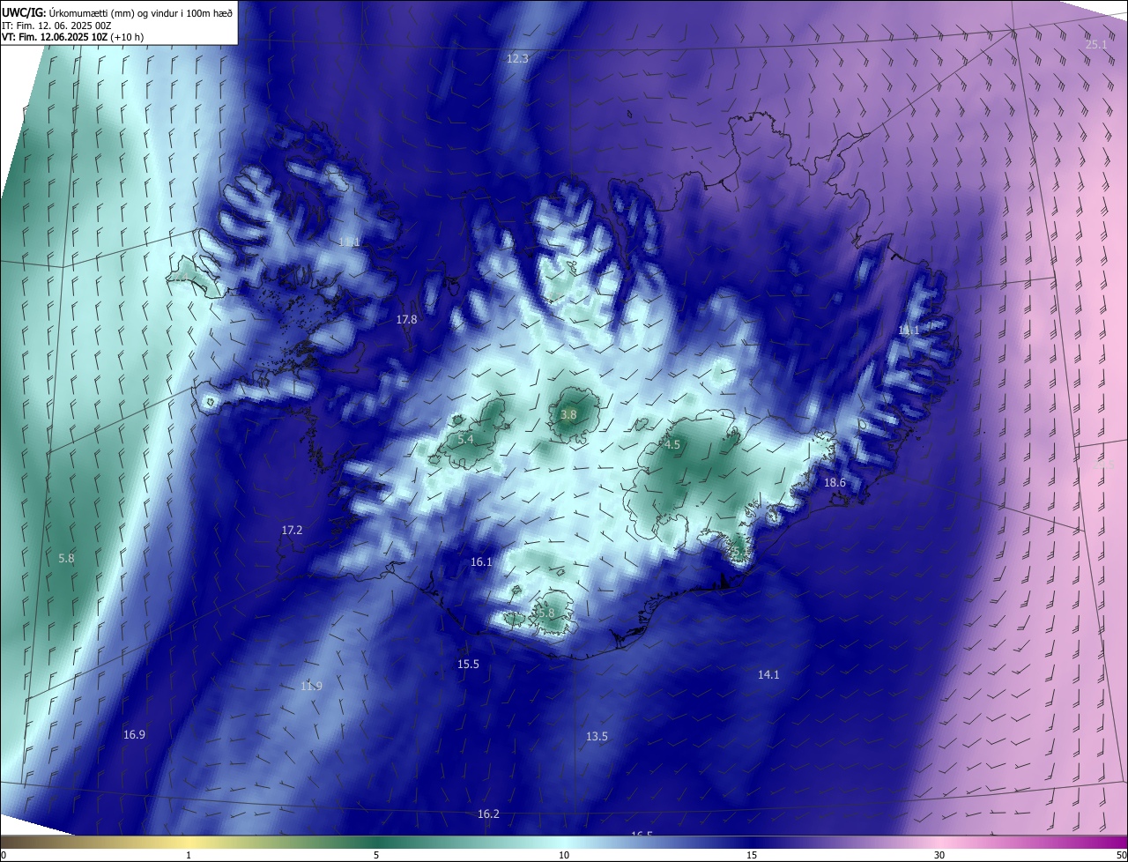The height and width of the screenshot is (862, 1128).
Task: Click the 15 label on the colour scale
Action: point(752,855)
